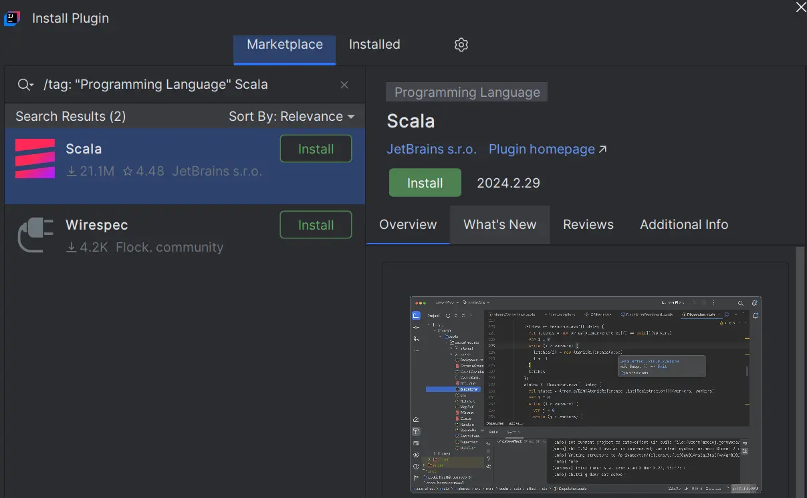Click the Plugin homepage external arrow icon
This screenshot has width=807, height=498.
pos(602,150)
